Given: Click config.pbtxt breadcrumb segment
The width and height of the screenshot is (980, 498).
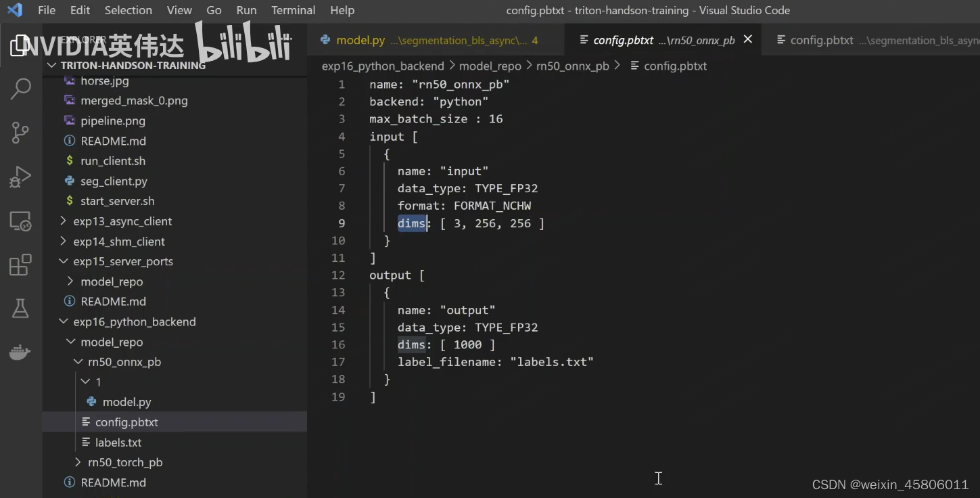Looking at the screenshot, I should [668, 66].
